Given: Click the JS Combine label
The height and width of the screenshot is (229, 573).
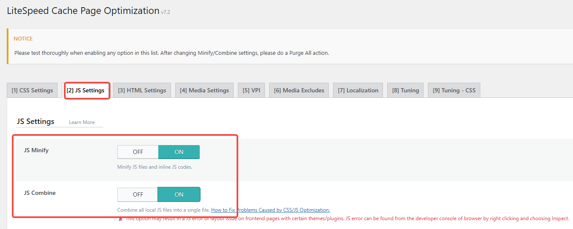Looking at the screenshot, I should (x=40, y=193).
